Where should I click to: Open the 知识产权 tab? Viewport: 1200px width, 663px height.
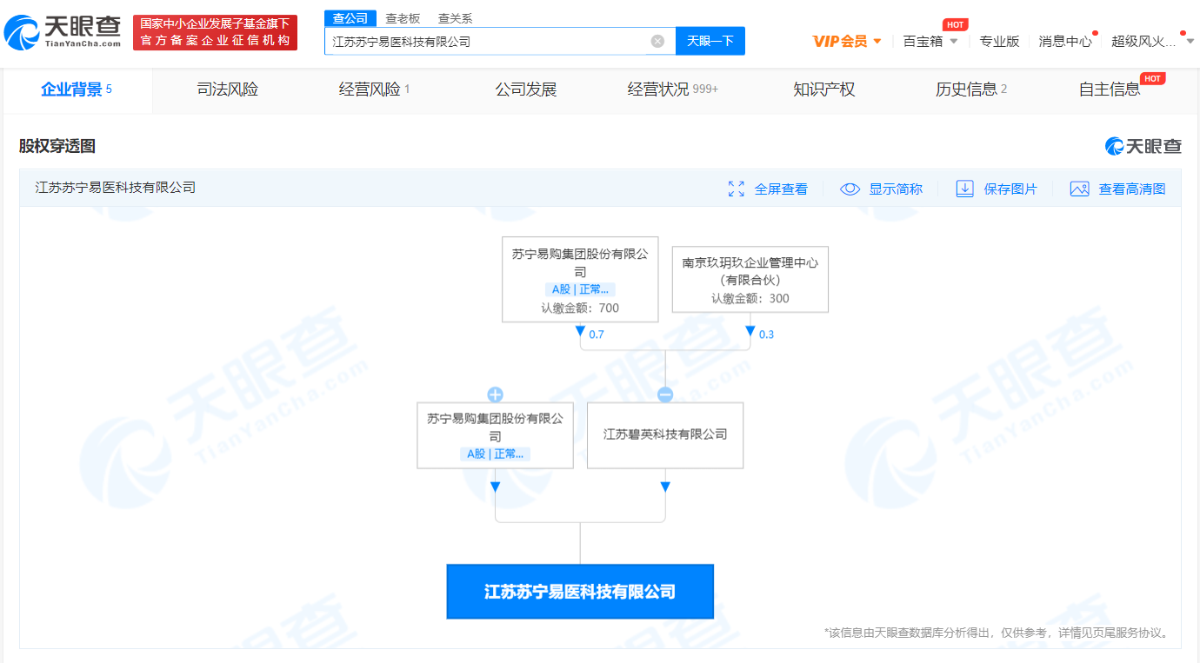pyautogui.click(x=824, y=90)
